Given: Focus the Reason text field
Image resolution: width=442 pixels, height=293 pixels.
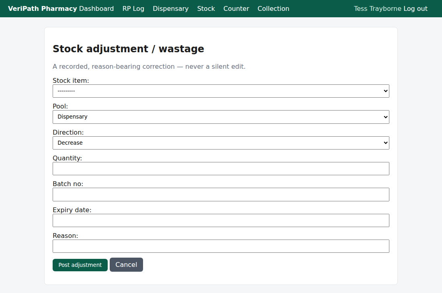Looking at the screenshot, I should point(221,246).
